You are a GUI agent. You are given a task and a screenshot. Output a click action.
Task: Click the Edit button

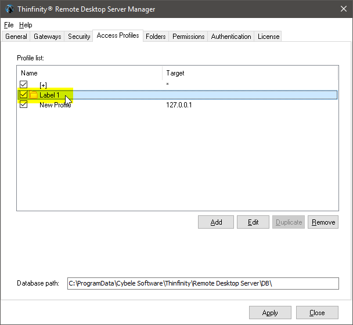(x=253, y=222)
